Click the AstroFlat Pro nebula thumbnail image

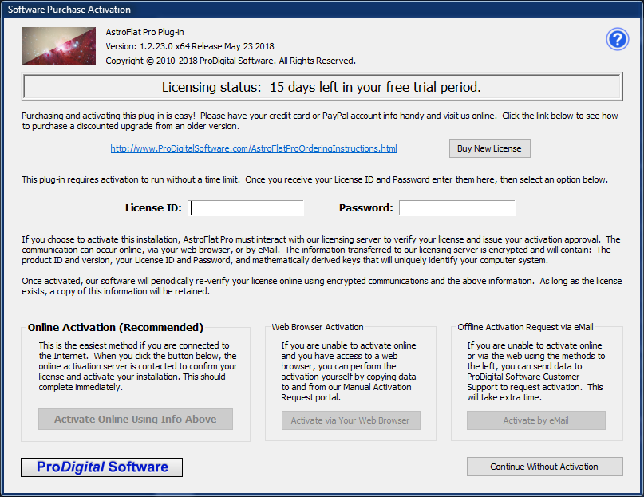(x=59, y=45)
